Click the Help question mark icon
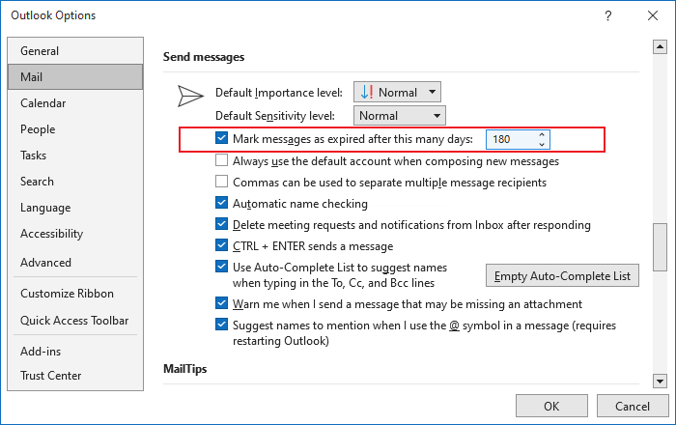This screenshot has width=676, height=425. tap(607, 16)
